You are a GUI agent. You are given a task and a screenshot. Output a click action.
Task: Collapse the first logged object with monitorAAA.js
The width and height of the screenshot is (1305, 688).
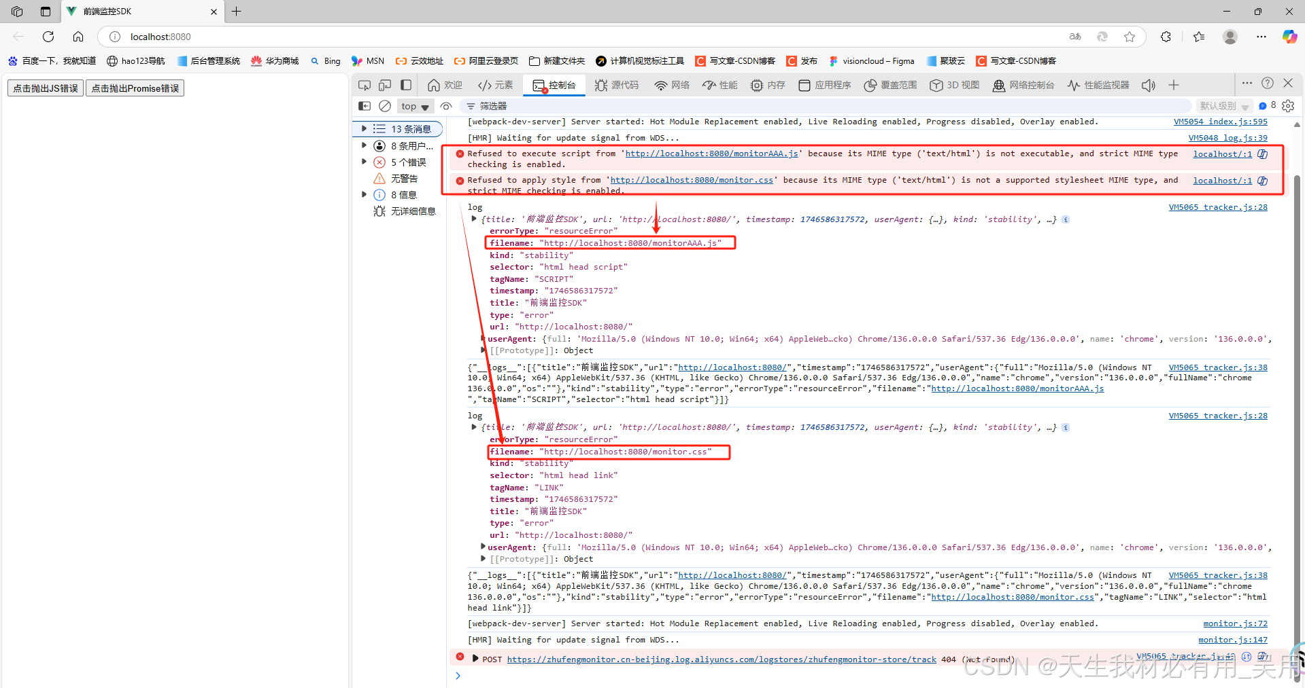[x=474, y=219]
